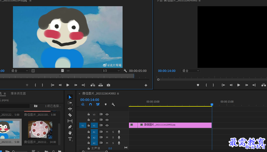Mark Out point in Program monitor

pos(213,85)
